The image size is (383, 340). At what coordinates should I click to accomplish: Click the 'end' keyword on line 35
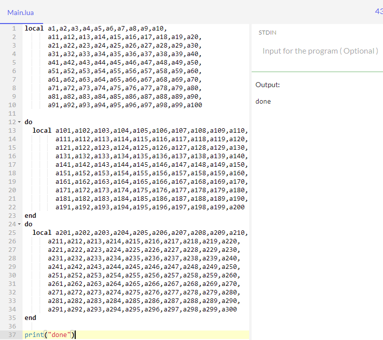(x=30, y=318)
